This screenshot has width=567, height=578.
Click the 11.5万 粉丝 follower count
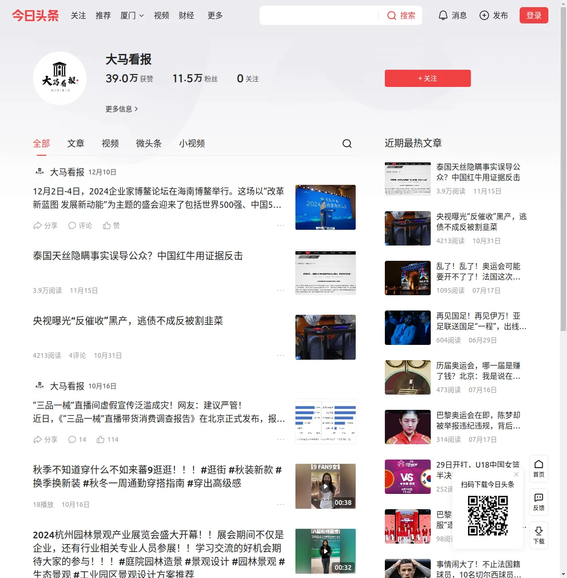pos(195,78)
